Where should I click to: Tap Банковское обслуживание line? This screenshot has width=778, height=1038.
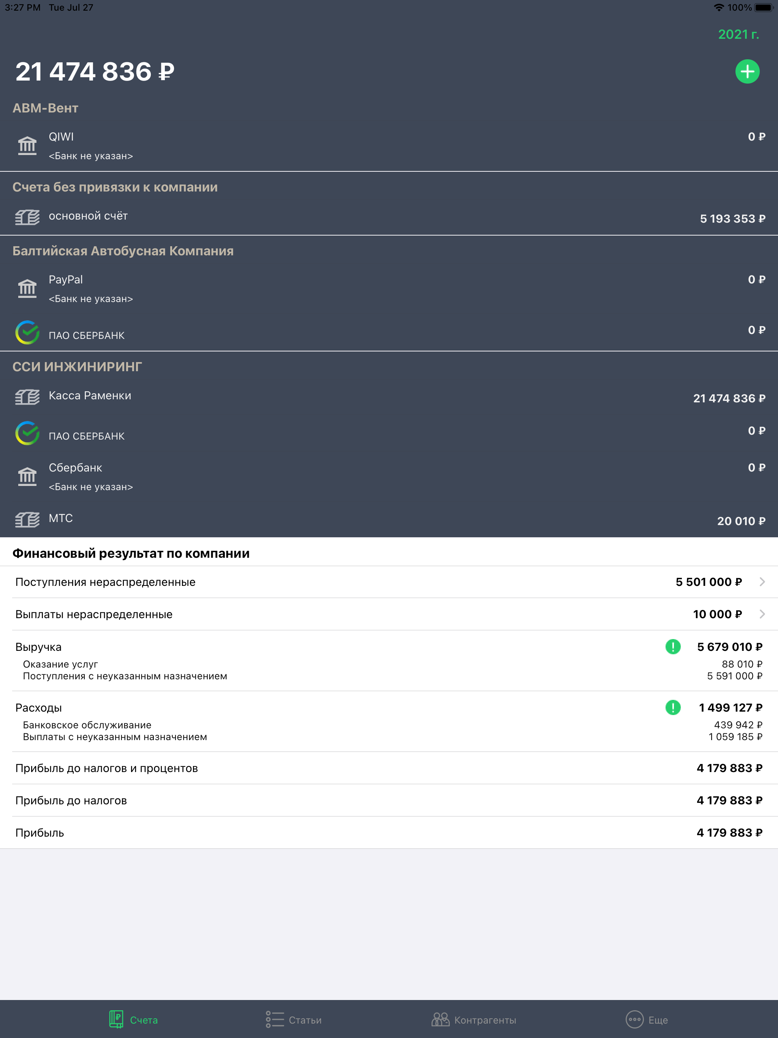pyautogui.click(x=87, y=725)
